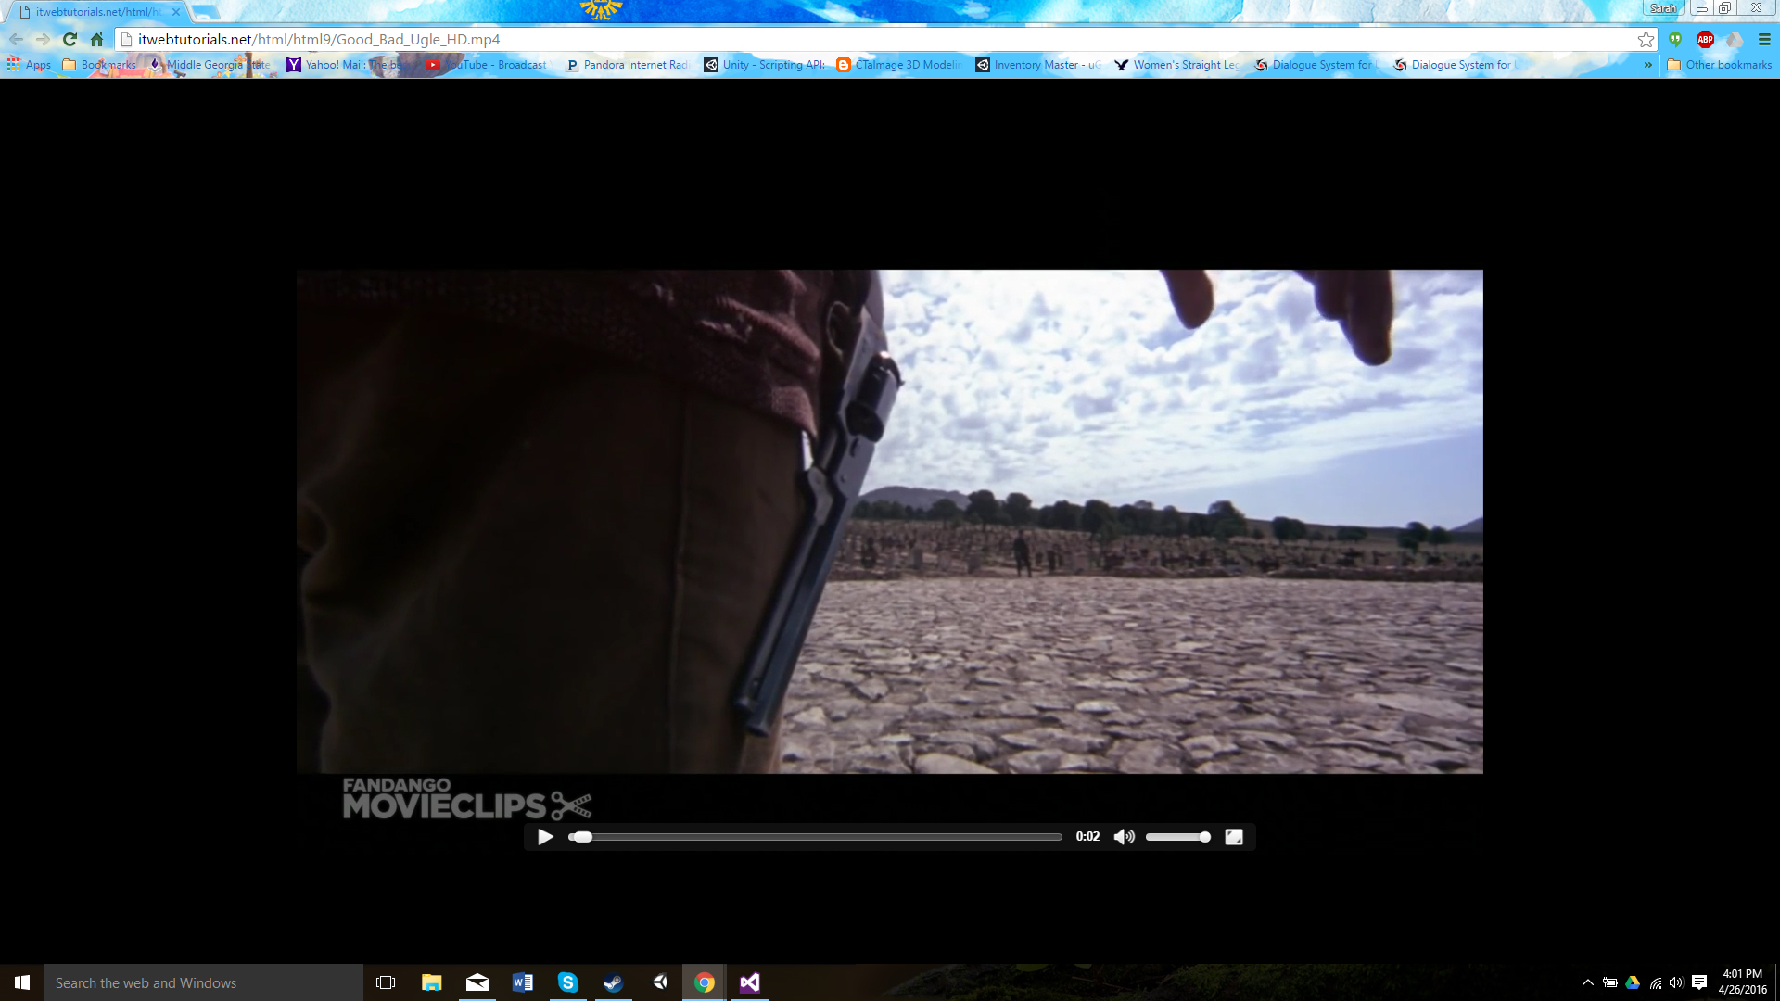1780x1001 pixels.
Task: Drag the video progress slider
Action: click(580, 836)
